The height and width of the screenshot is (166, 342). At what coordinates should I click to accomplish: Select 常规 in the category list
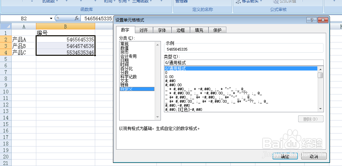(x=137, y=44)
